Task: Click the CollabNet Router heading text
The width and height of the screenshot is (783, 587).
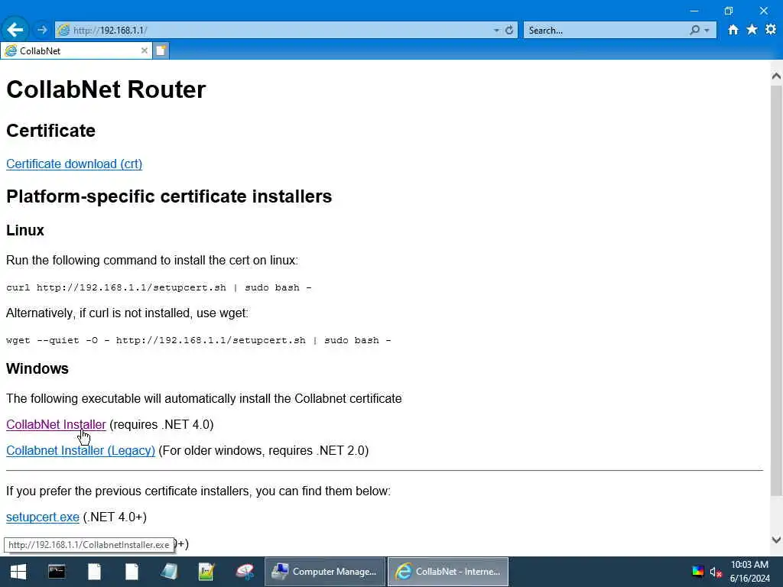Action: 106,90
